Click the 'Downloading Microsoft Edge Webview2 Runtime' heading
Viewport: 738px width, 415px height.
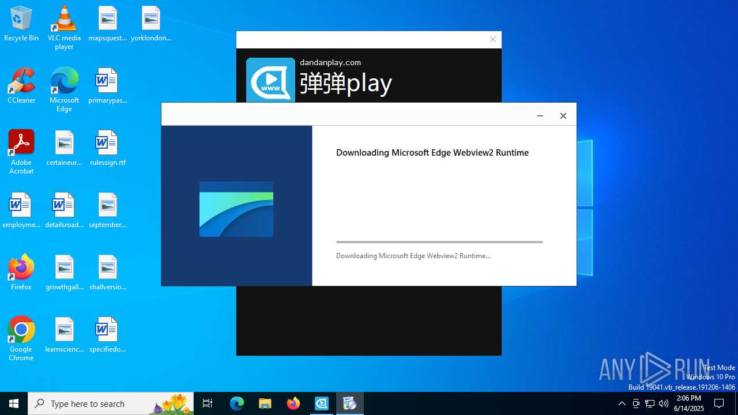click(x=432, y=153)
